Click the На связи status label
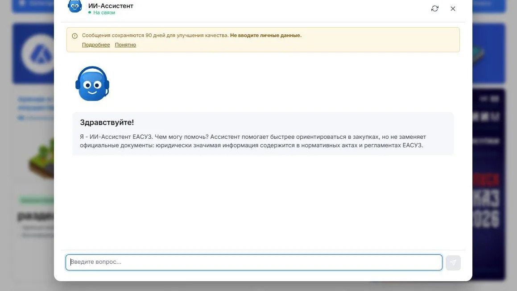 pos(104,12)
